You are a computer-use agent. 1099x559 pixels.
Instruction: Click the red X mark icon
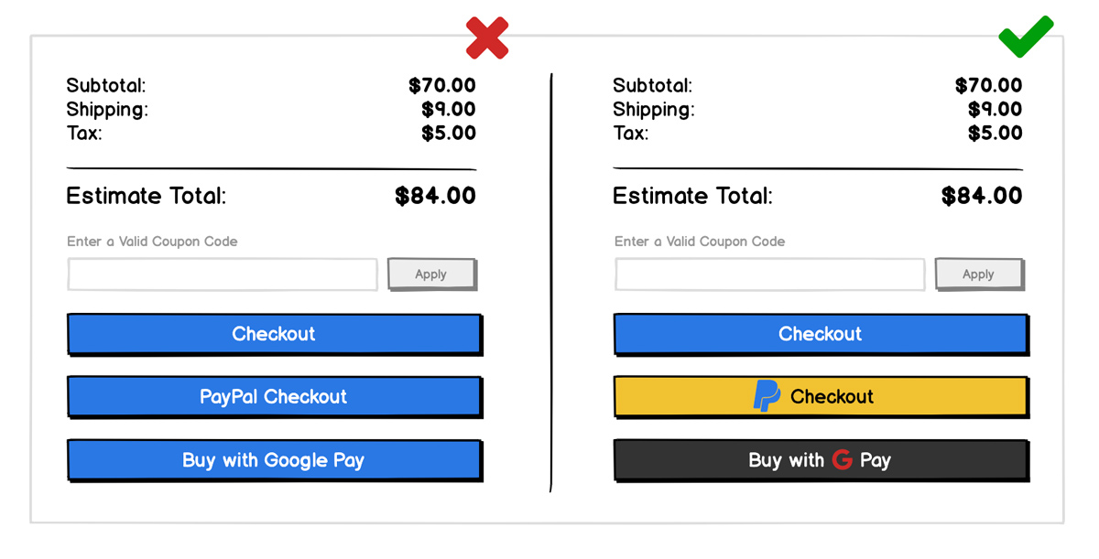click(487, 38)
